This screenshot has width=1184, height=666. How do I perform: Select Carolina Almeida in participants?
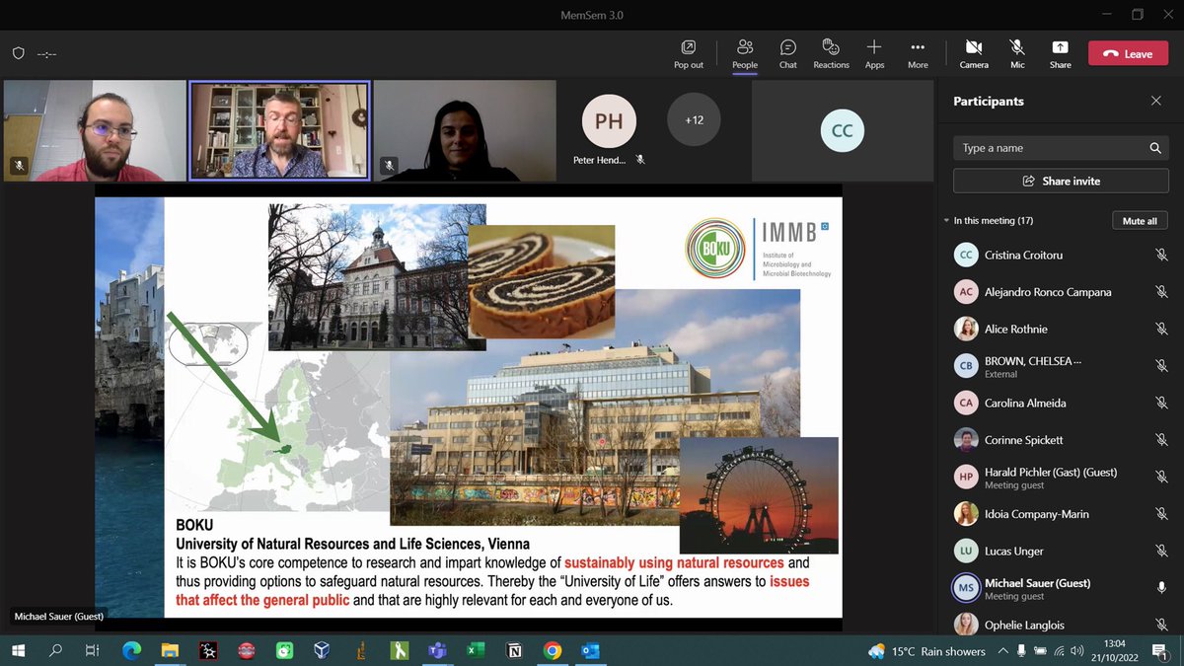(x=1061, y=403)
